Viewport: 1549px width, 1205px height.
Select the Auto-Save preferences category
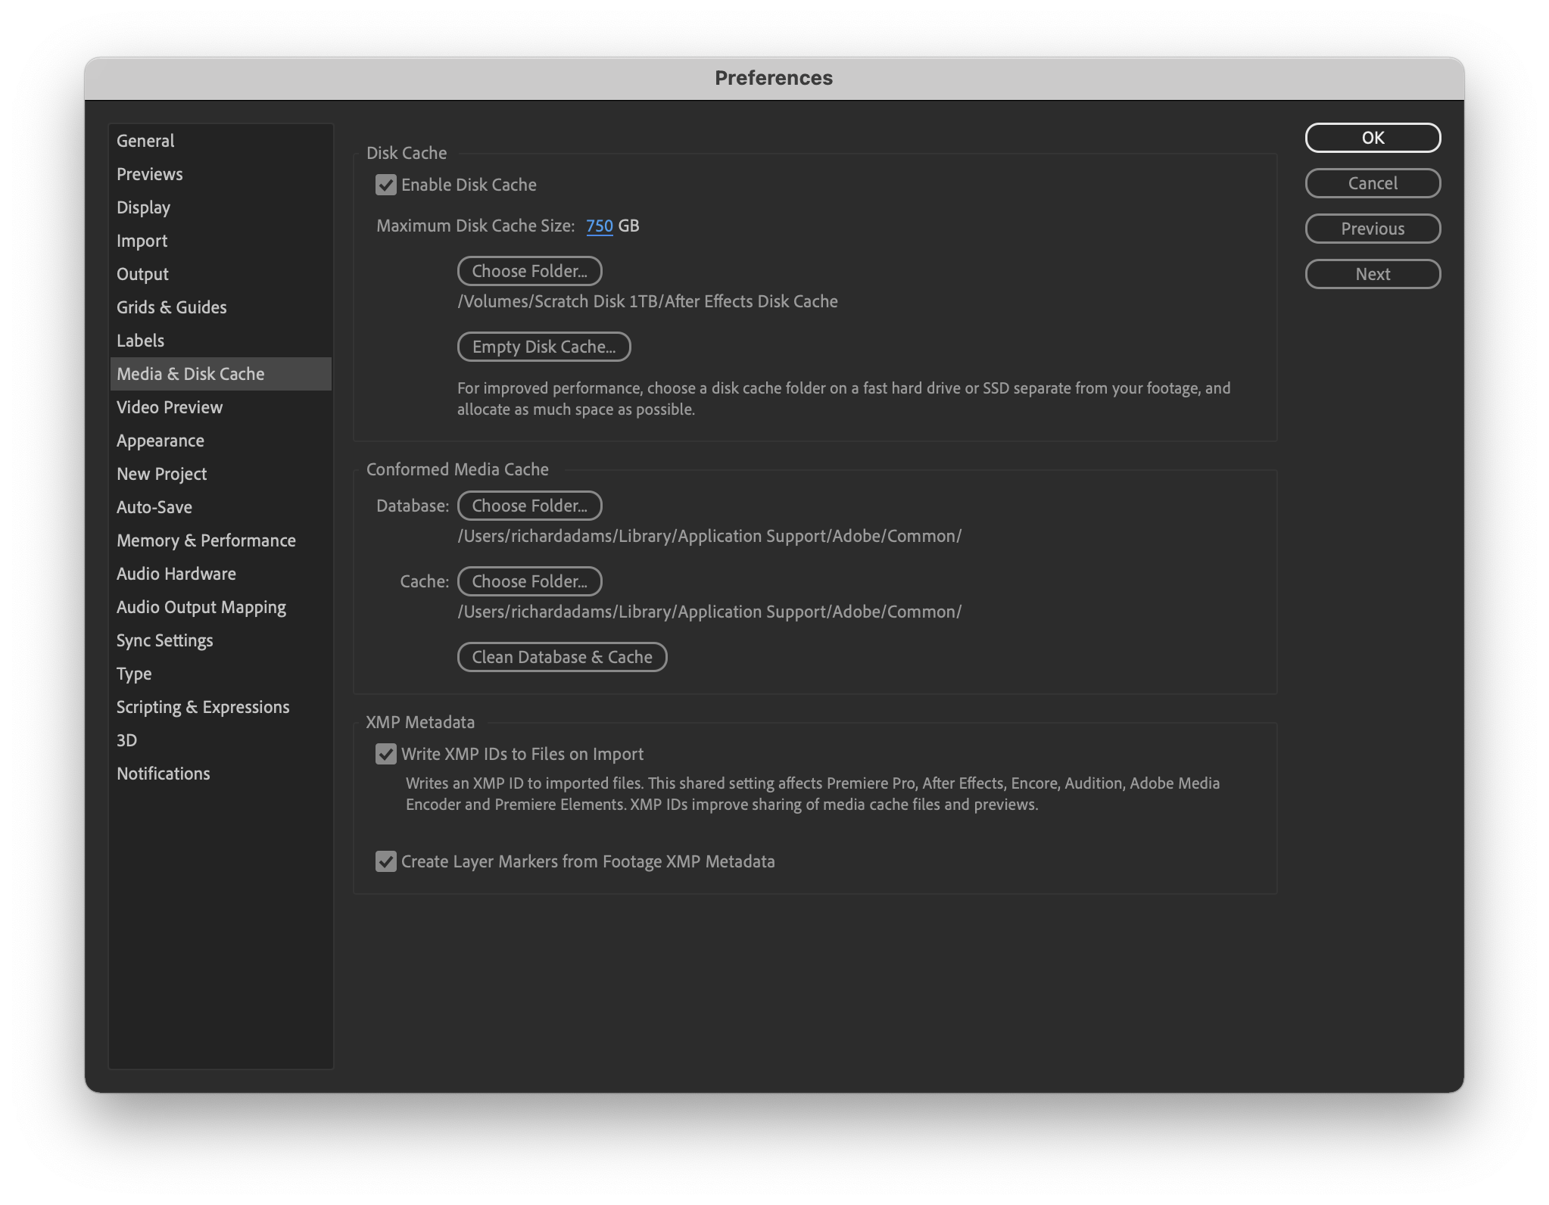point(154,507)
